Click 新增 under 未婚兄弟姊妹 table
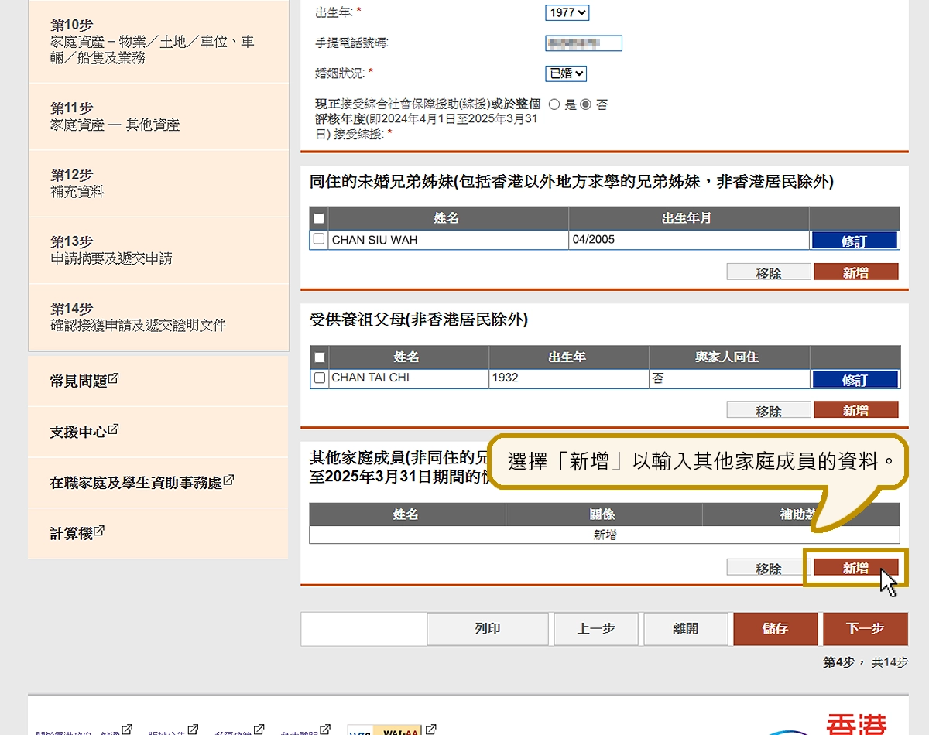The height and width of the screenshot is (735, 929). point(856,272)
